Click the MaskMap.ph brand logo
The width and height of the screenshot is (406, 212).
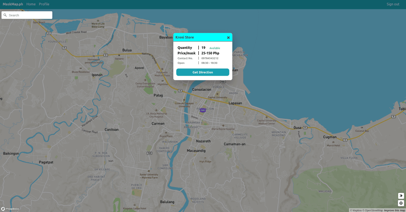coord(13,4)
